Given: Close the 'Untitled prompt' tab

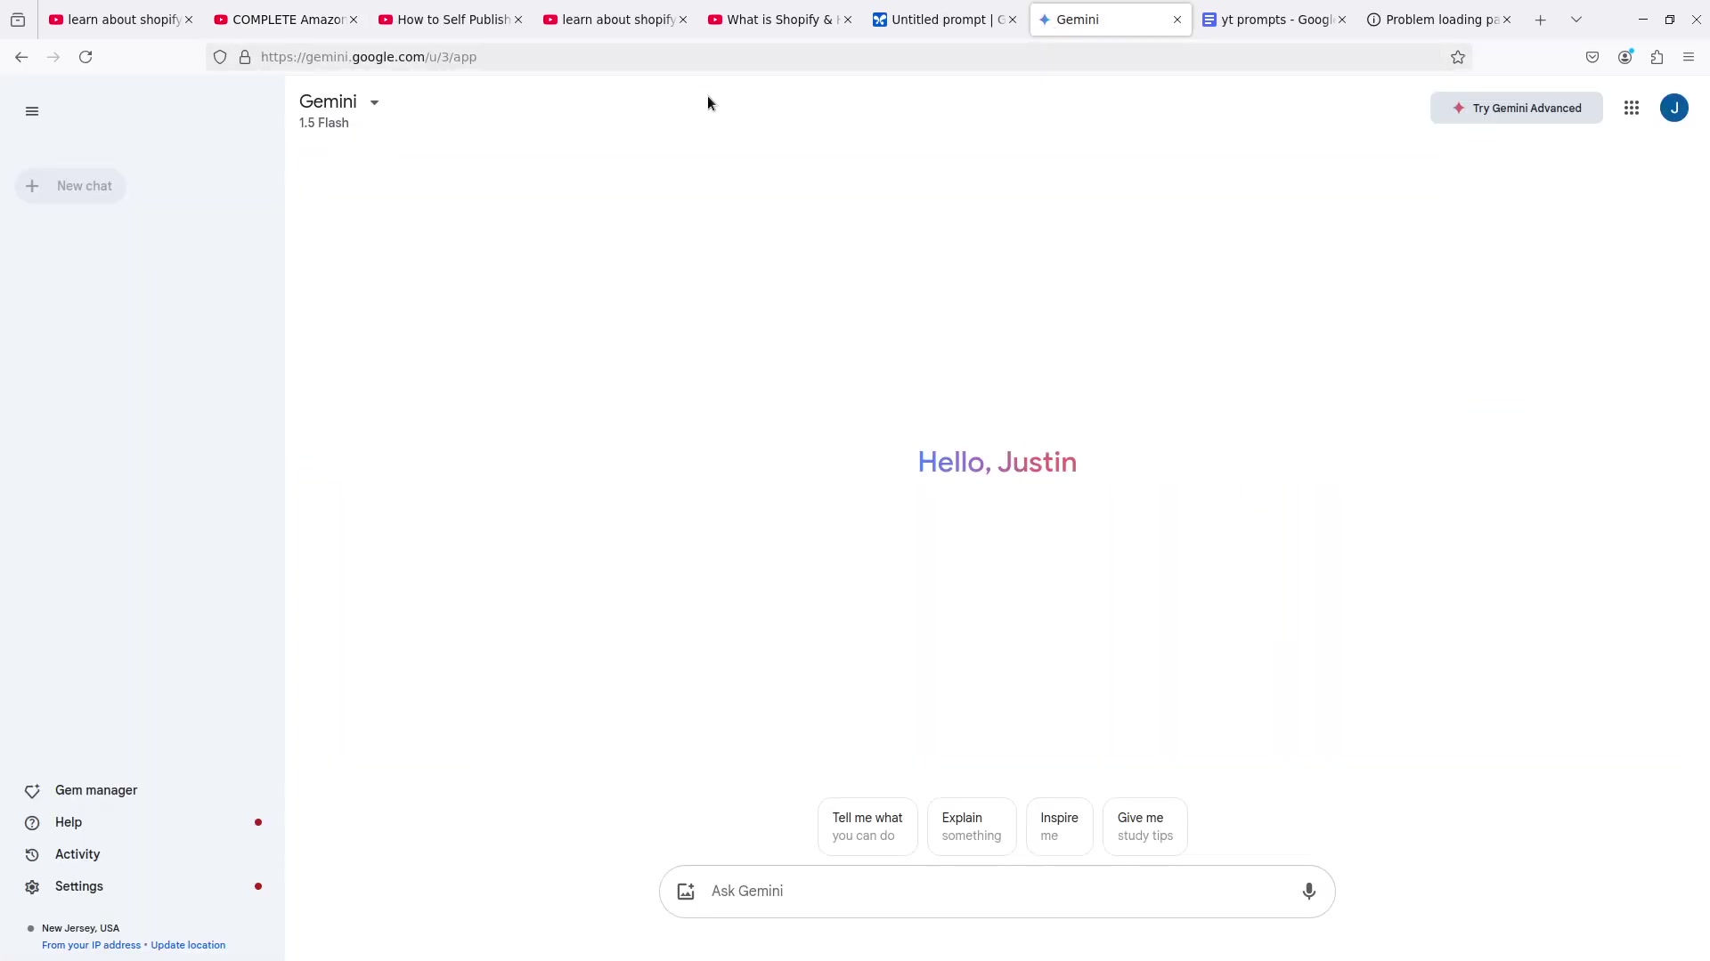Looking at the screenshot, I should click(x=1012, y=20).
